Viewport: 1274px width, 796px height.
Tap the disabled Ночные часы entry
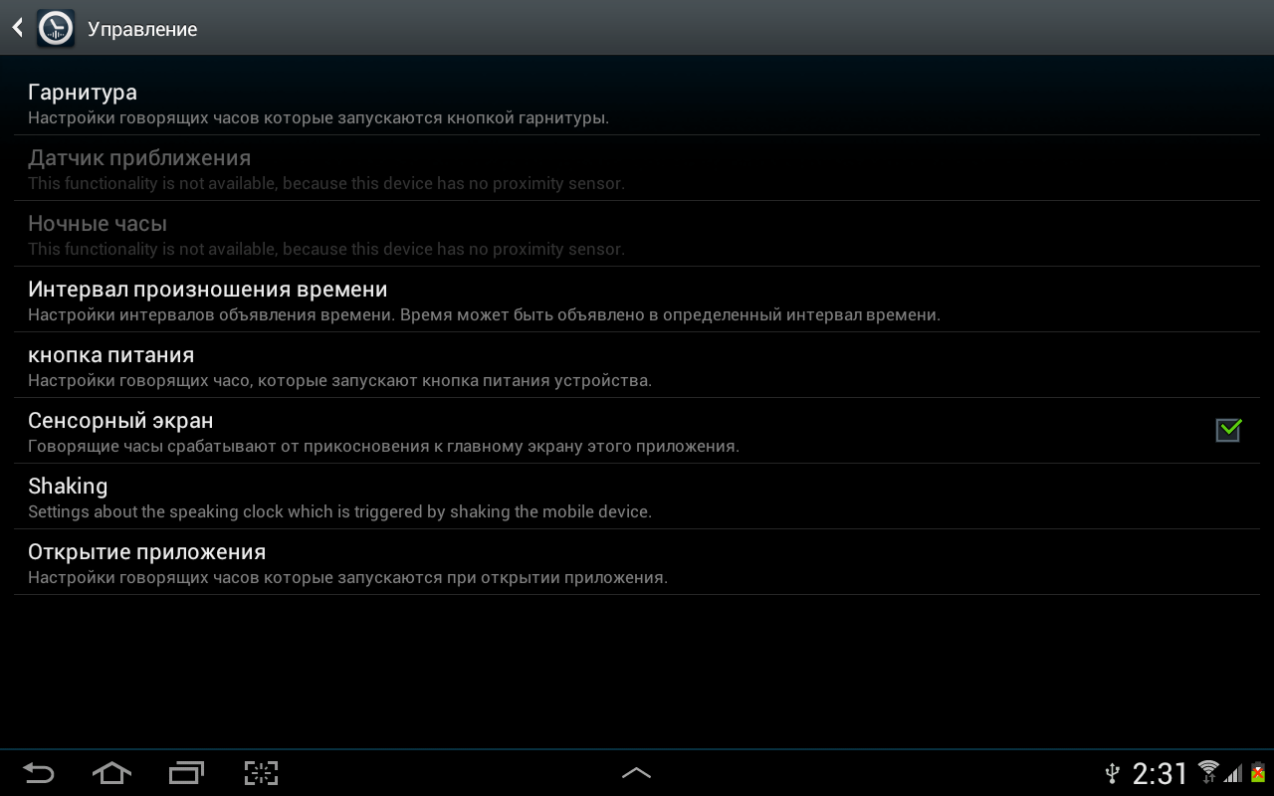tap(637, 234)
